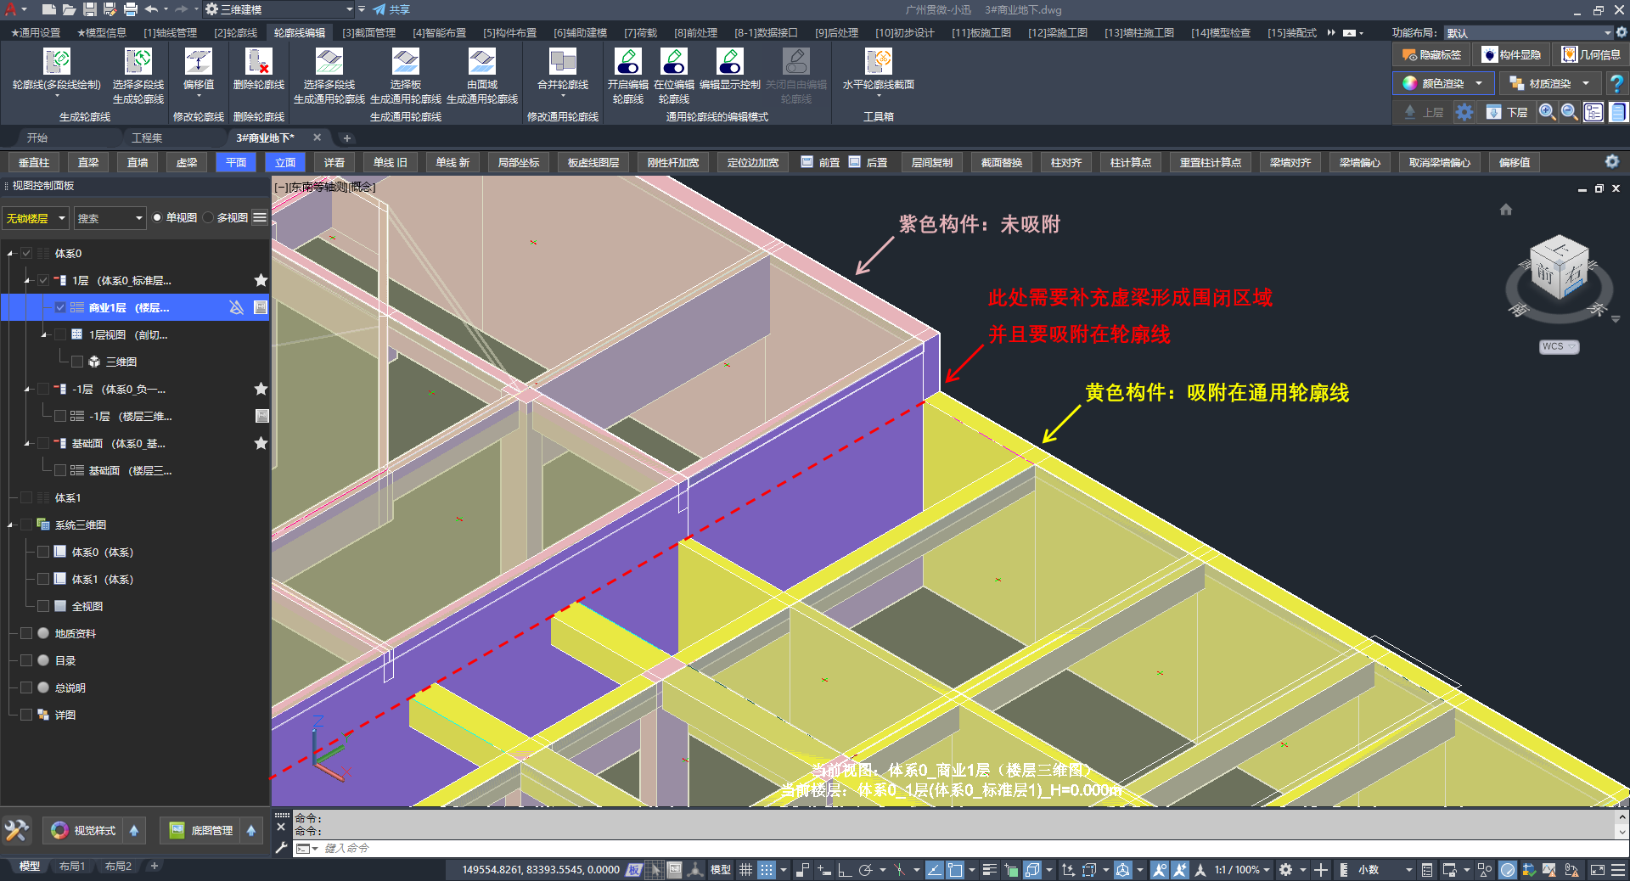The height and width of the screenshot is (881, 1630).
Task: Click the 删除轮廓线 delete outline icon
Action: 258,63
